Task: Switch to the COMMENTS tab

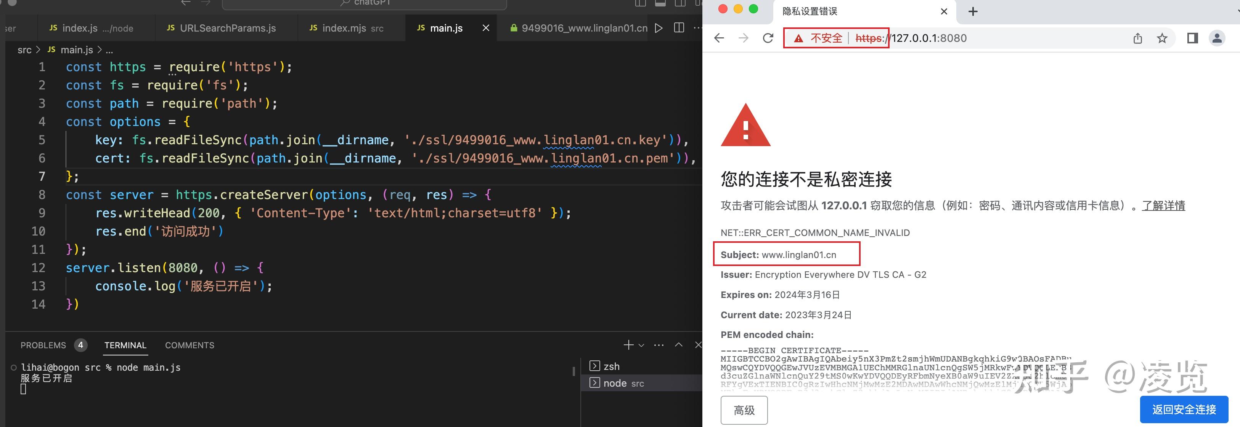Action: 190,345
